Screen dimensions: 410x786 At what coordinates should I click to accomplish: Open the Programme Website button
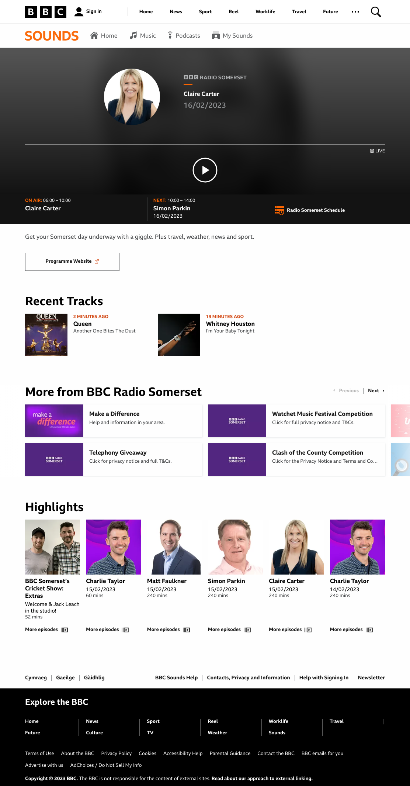click(x=72, y=262)
